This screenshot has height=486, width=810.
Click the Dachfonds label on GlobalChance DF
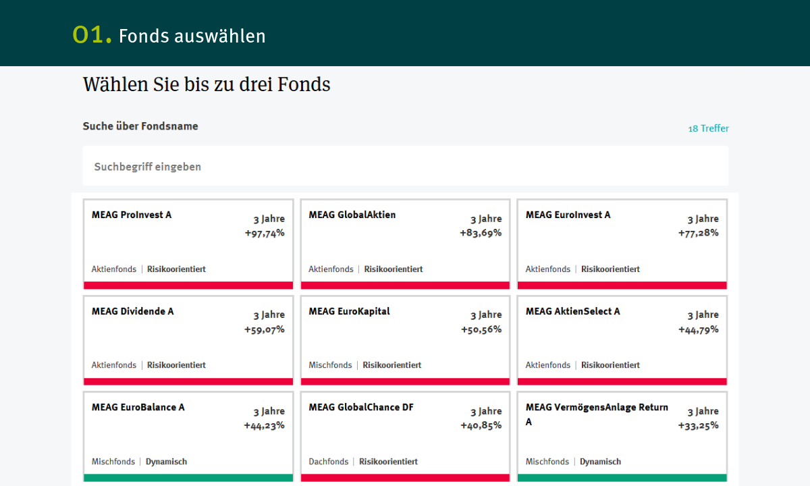[x=329, y=462]
